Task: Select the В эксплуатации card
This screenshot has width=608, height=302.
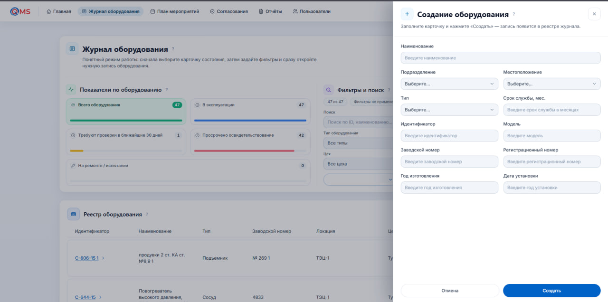Action: tap(250, 112)
